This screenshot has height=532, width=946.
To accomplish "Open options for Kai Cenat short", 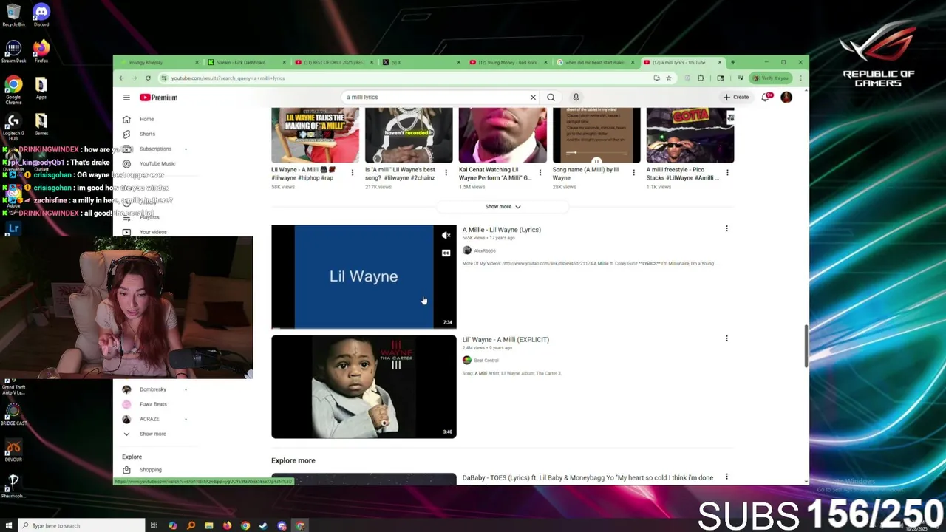I will point(540,173).
